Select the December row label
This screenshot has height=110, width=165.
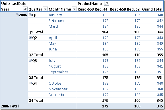58,95
